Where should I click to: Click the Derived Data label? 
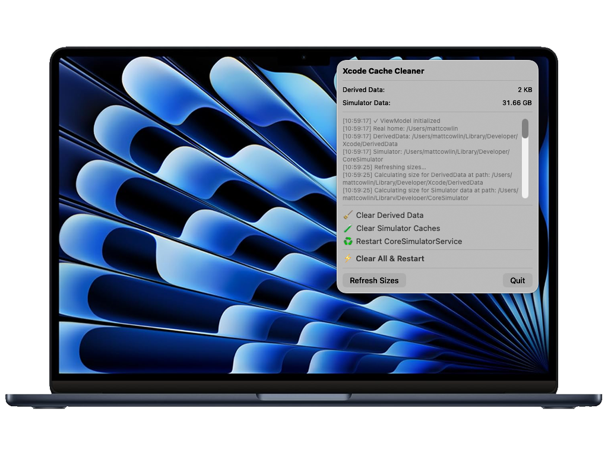(x=363, y=90)
